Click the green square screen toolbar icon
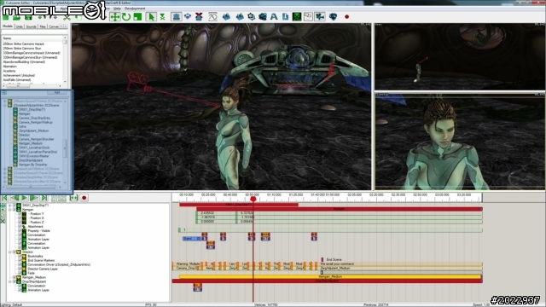Image resolution: width=546 pixels, height=307 pixels. pyautogui.click(x=297, y=17)
